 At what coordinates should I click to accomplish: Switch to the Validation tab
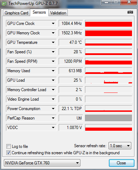[58, 13]
